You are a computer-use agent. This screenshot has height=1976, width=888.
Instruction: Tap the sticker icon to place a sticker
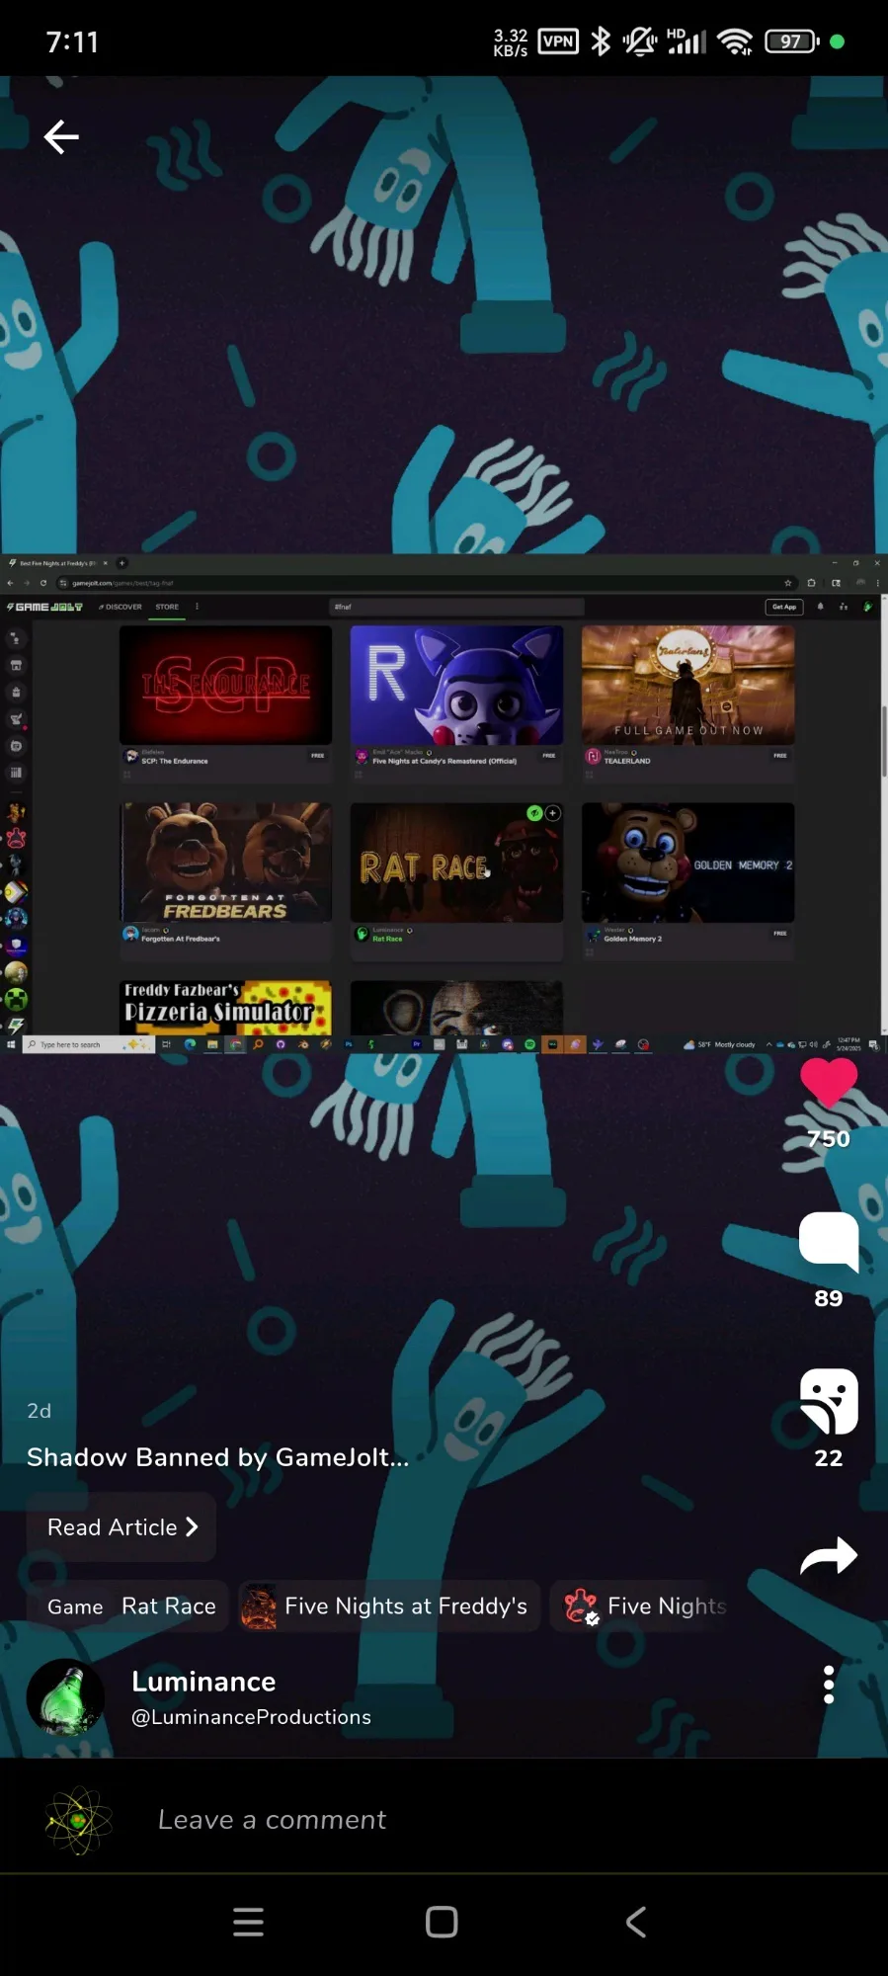(829, 1401)
